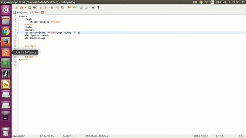Save the current document using toolbar icon
This screenshot has width=246, height=138.
(x=30, y=7)
